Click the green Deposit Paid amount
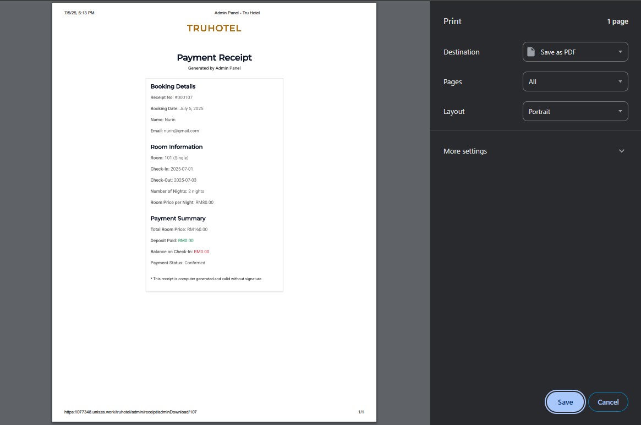Viewport: 641px width, 425px height. (185, 241)
